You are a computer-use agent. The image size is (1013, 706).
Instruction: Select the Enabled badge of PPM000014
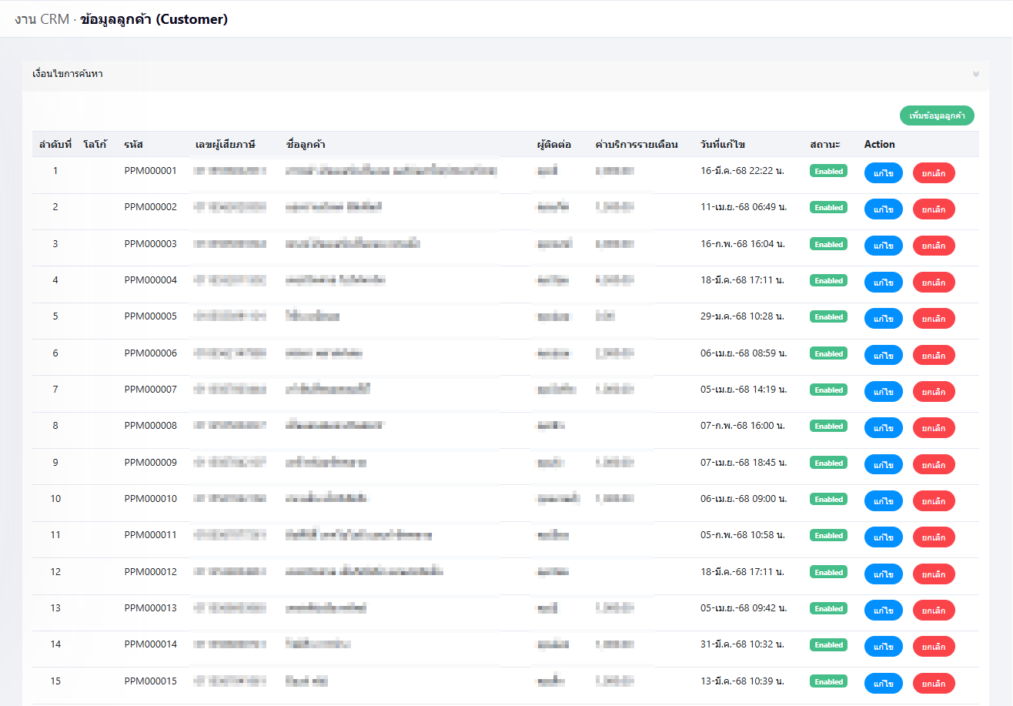tap(828, 645)
